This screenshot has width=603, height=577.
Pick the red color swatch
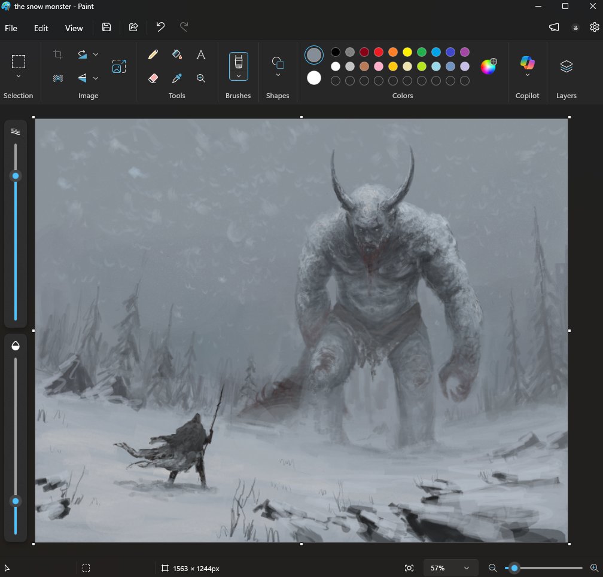pyautogui.click(x=379, y=52)
